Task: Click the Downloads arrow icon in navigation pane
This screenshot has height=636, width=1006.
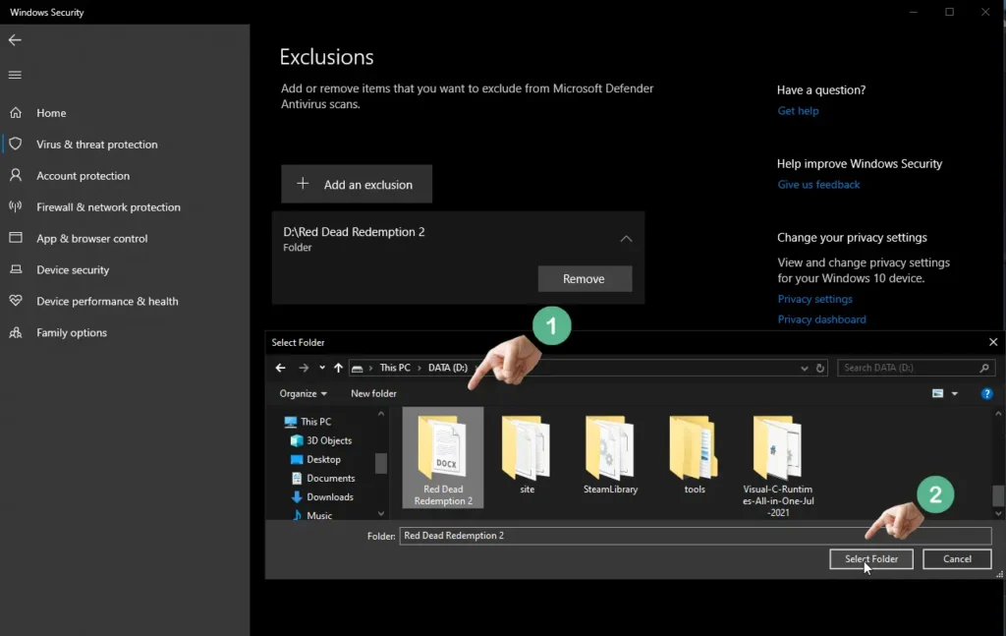Action: tap(297, 496)
